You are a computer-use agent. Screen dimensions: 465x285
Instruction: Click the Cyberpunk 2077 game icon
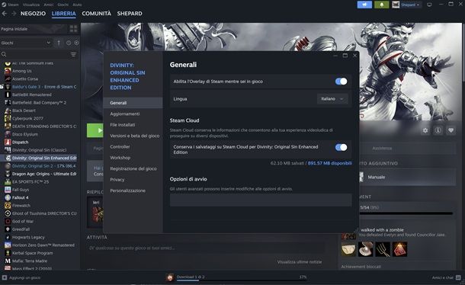tap(8, 118)
